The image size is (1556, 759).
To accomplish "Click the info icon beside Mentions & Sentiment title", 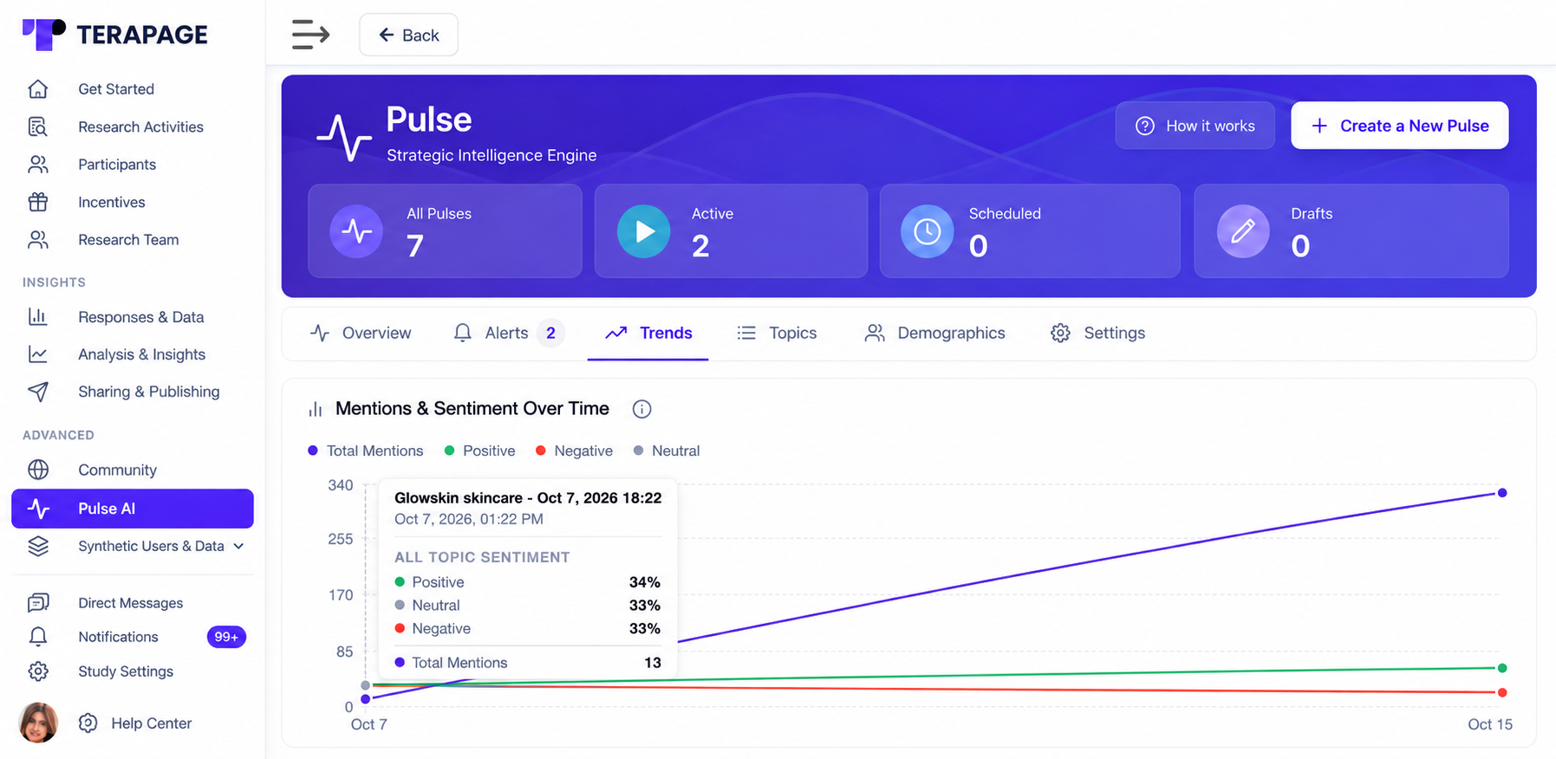I will (641, 409).
